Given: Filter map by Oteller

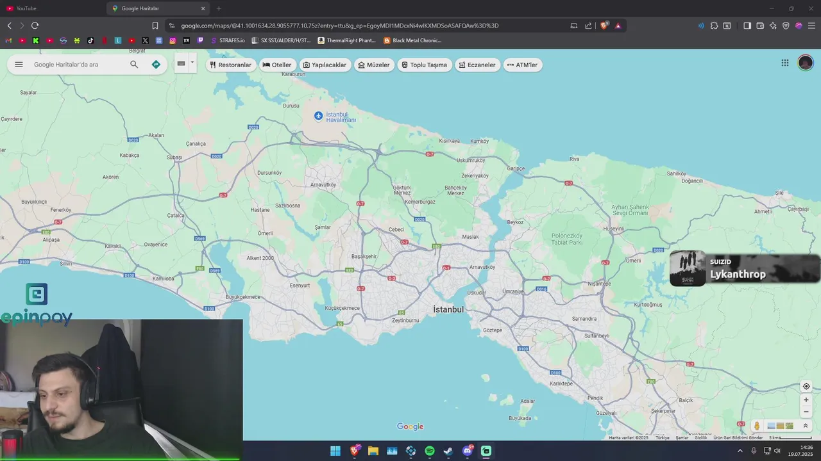Looking at the screenshot, I should click(x=277, y=65).
